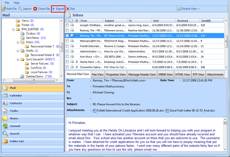Image resolution: width=230 pixels, height=157 pixels.
Task: Click the Deleted Items folder icon
Action: 22,76
